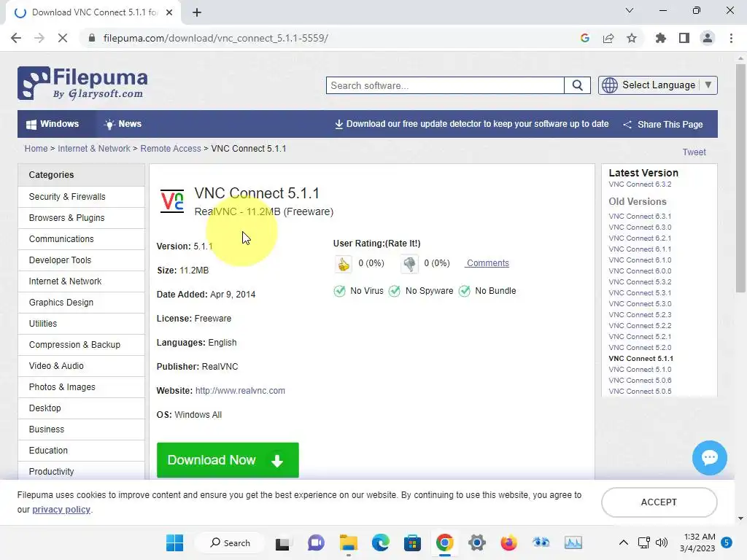
Task: Click the address bar URL
Action: pos(215,38)
